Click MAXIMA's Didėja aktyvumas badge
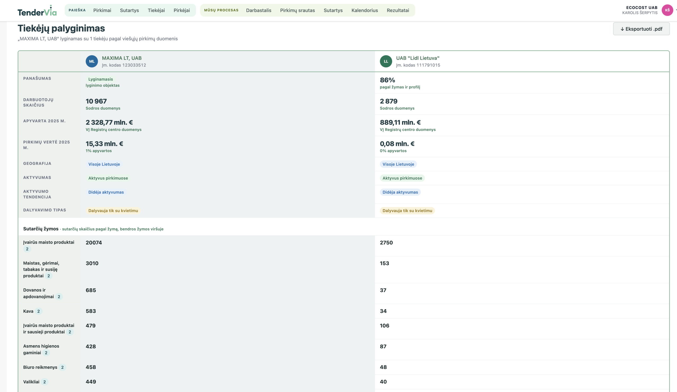 pos(106,192)
